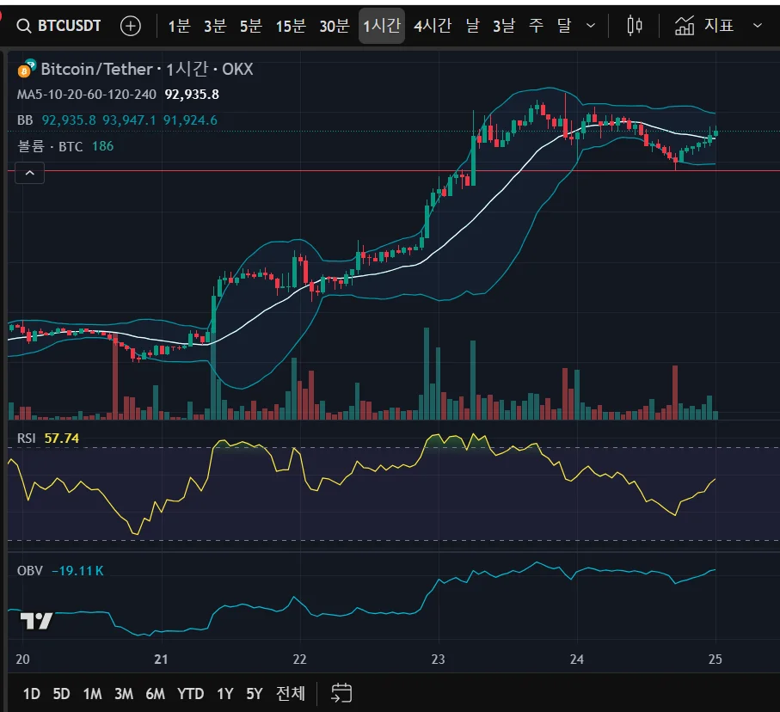This screenshot has width=780, height=712.
Task: Switch chart to the 주 interval
Action: pyautogui.click(x=536, y=26)
